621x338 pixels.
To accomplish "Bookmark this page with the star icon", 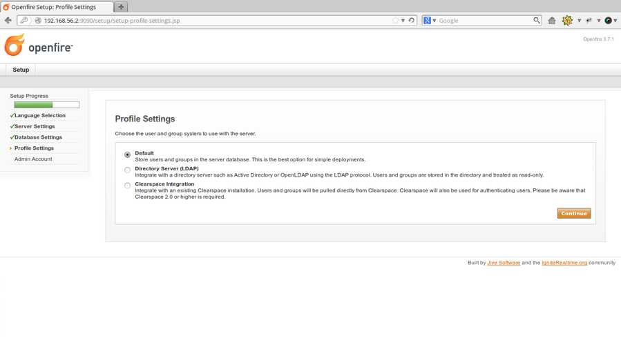I will (x=395, y=21).
